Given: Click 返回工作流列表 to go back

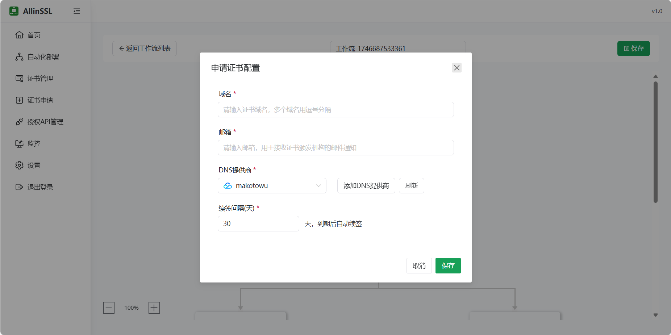Looking at the screenshot, I should (x=144, y=48).
